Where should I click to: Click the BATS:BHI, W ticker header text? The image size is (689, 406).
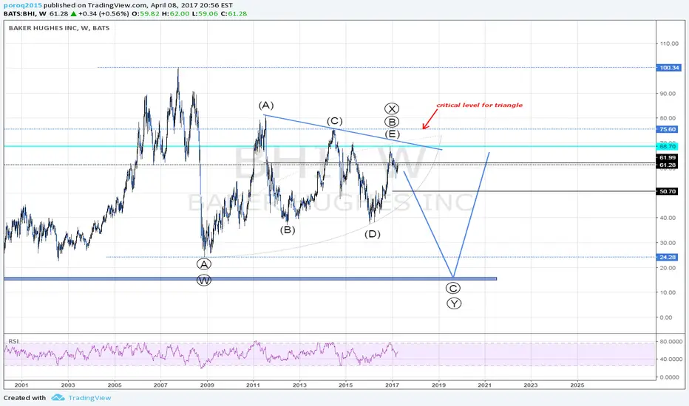[x=24, y=13]
